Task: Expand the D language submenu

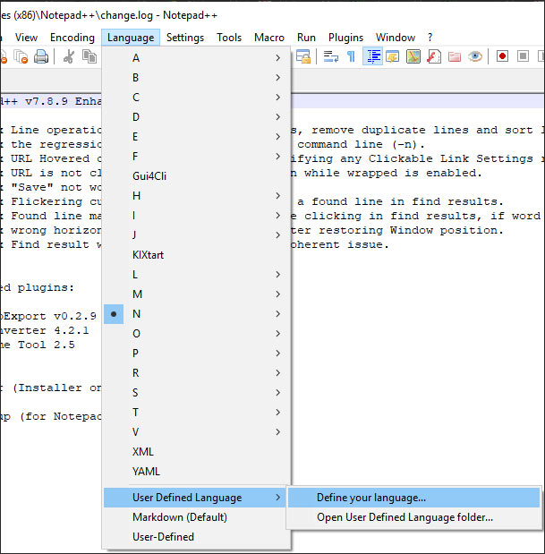Action: [x=196, y=117]
